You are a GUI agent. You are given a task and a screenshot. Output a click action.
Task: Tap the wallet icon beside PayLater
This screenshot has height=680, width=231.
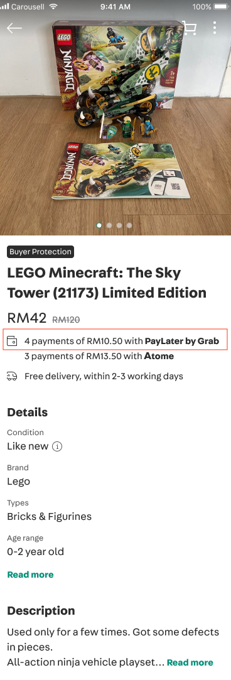point(12,341)
